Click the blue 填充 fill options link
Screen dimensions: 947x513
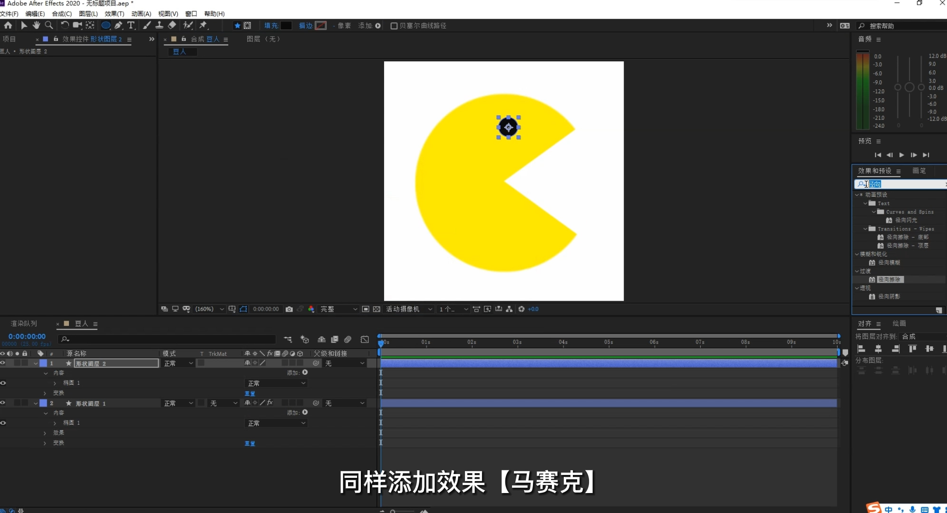pos(271,26)
